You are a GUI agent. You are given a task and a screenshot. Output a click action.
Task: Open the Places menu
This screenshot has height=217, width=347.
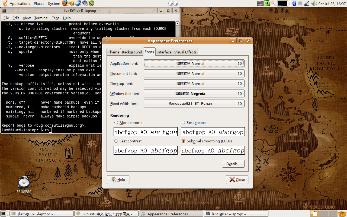tap(39, 4)
